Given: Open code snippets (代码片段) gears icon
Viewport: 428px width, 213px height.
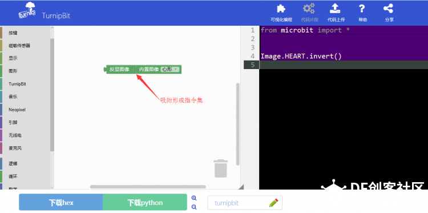Looking at the screenshot, I should [x=309, y=9].
